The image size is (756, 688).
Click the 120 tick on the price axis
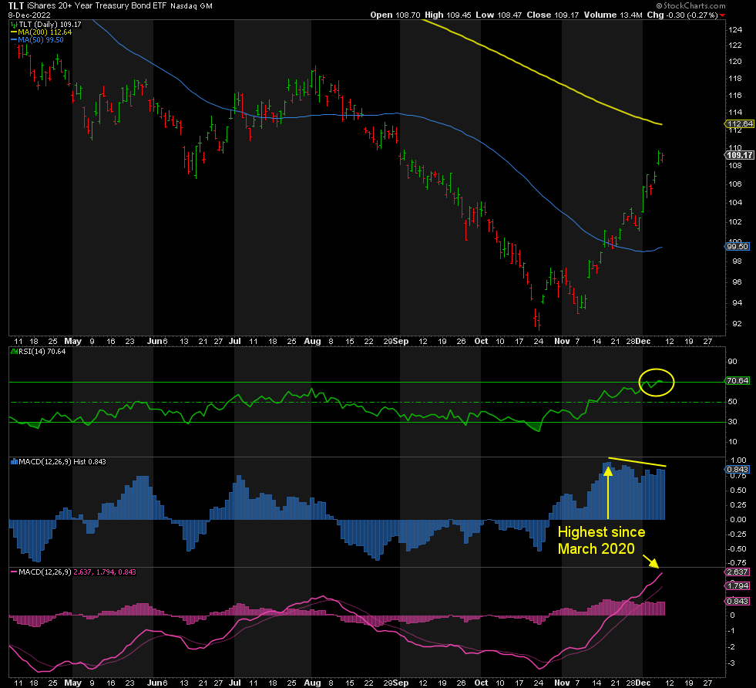point(735,62)
